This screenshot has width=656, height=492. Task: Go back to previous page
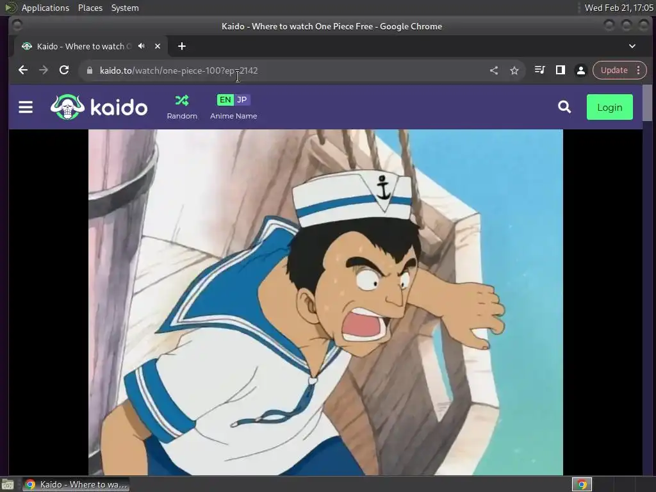pyautogui.click(x=23, y=70)
